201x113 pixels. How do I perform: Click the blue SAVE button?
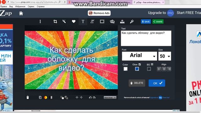tap(146, 22)
